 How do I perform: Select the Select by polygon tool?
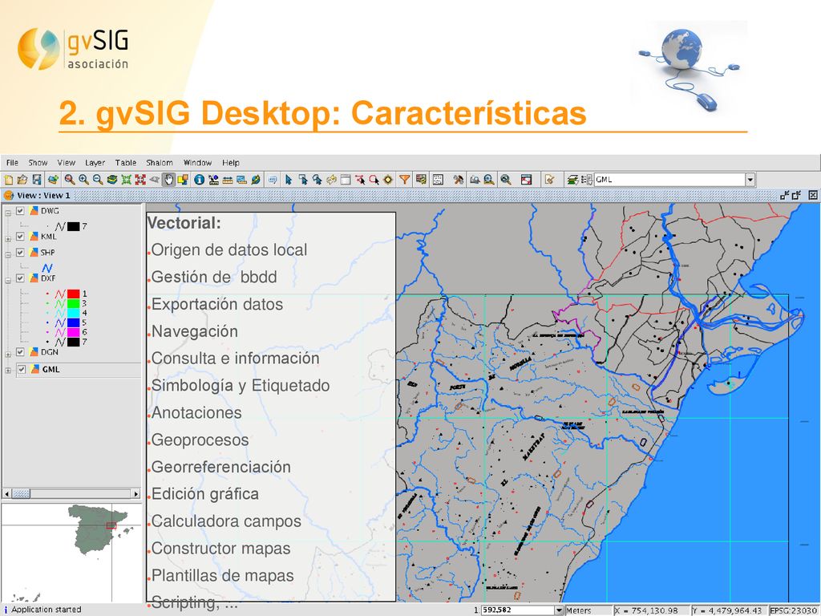pos(317,180)
